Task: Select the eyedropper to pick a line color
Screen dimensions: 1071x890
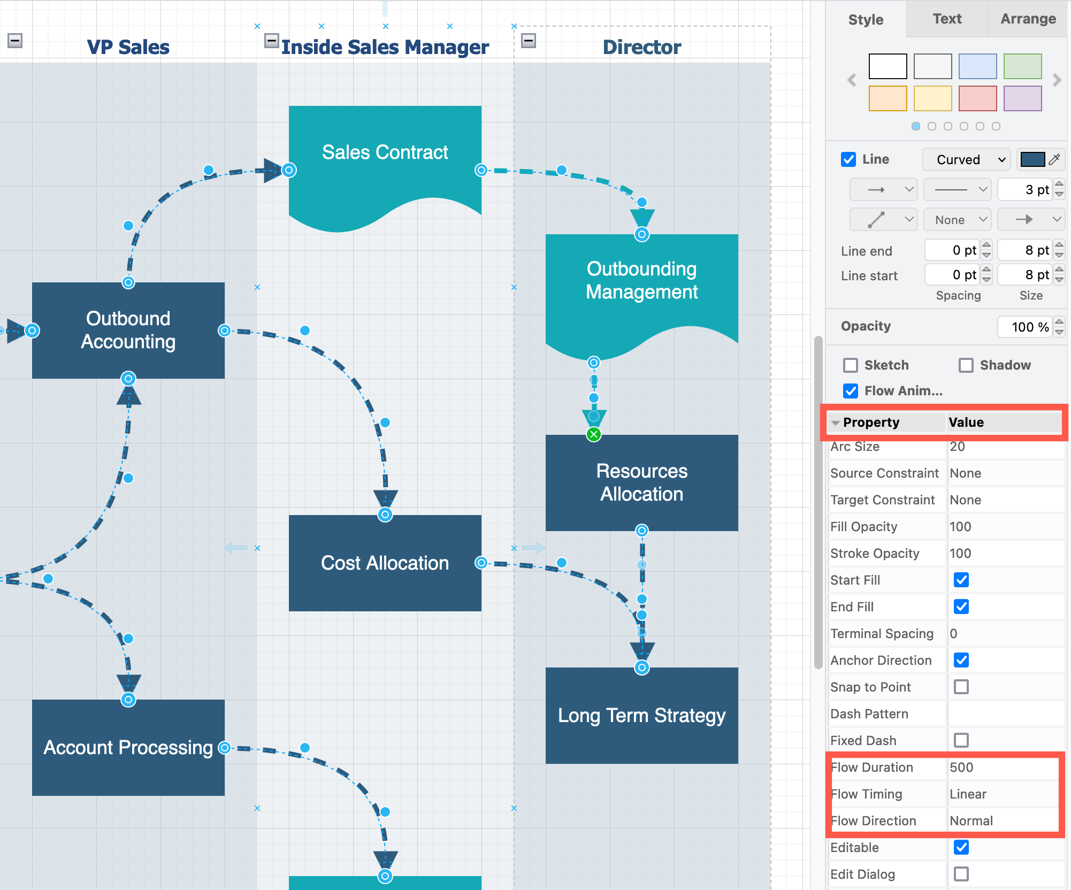Action: pyautogui.click(x=1055, y=159)
